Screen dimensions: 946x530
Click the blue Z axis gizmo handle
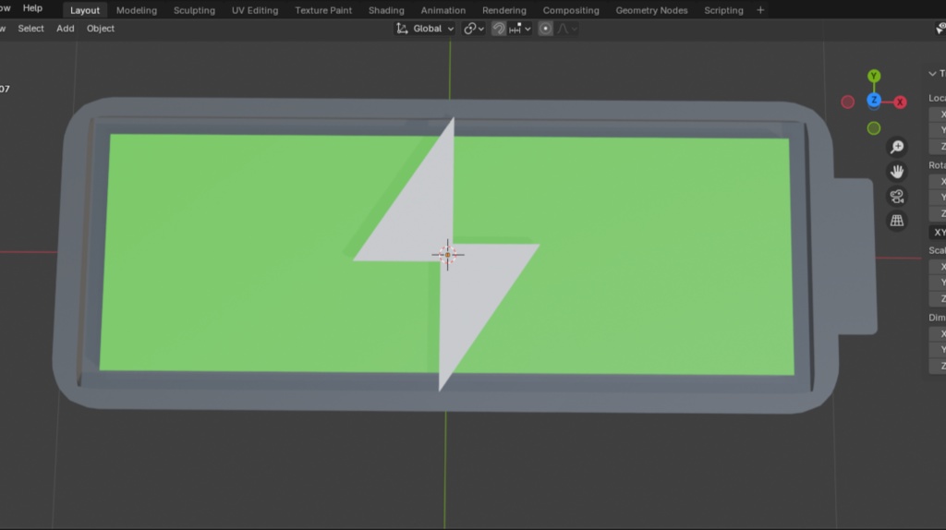point(874,101)
